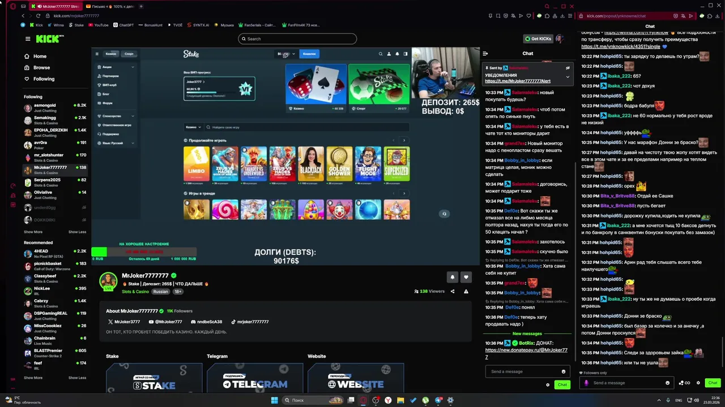Open the YouTube @MrJoker777 social link

165,322
